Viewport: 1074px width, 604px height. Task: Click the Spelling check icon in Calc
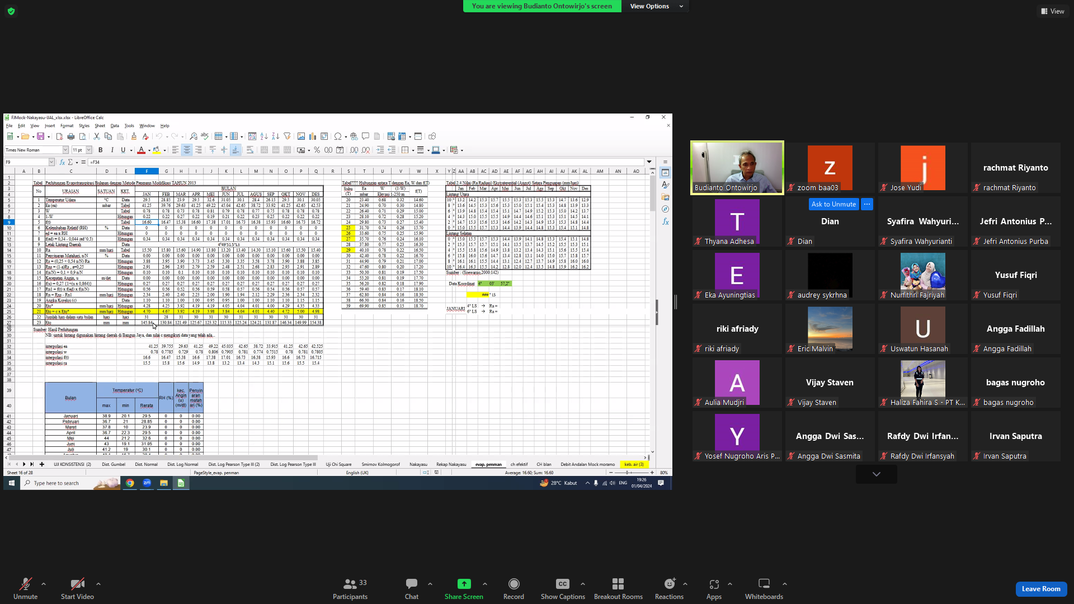[x=205, y=136]
